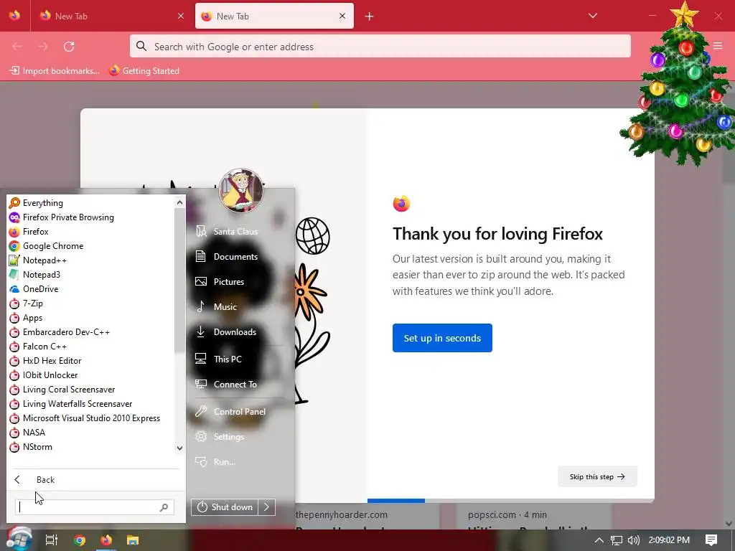735x551 pixels.
Task: Focus the Firefox address bar
Action: [x=380, y=47]
